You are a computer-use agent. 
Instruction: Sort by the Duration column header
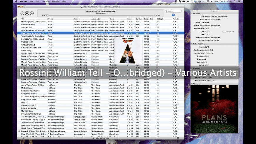tap(139, 19)
